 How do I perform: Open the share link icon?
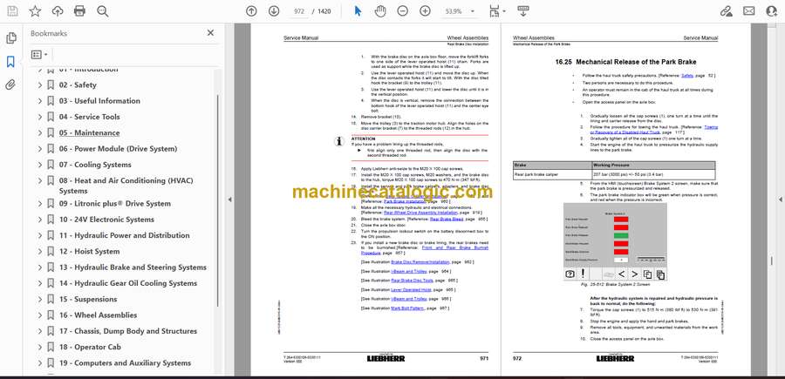(727, 11)
